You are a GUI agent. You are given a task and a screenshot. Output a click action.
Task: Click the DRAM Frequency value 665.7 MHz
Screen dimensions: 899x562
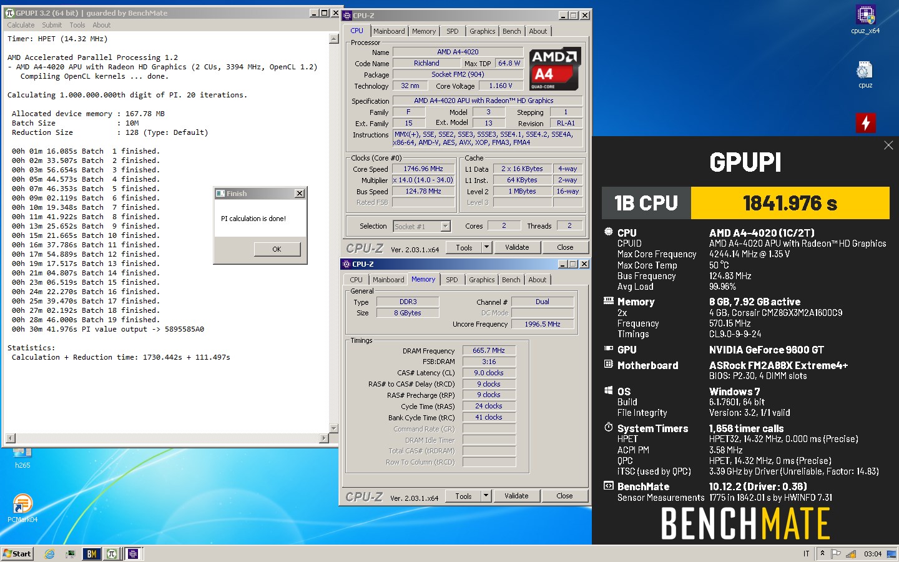click(489, 350)
